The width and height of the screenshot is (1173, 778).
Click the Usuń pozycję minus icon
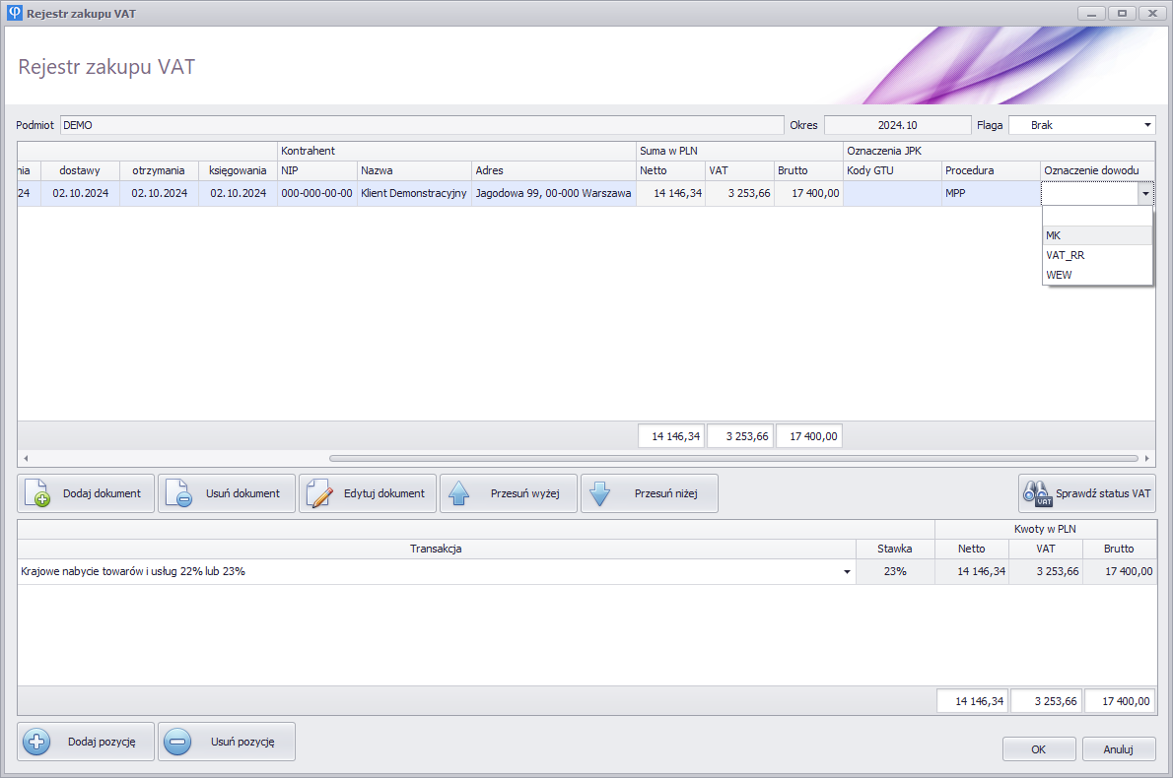coord(177,742)
